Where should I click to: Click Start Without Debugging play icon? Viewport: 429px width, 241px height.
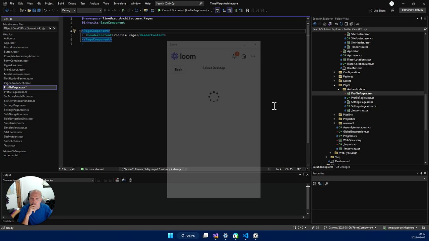coord(123,10)
